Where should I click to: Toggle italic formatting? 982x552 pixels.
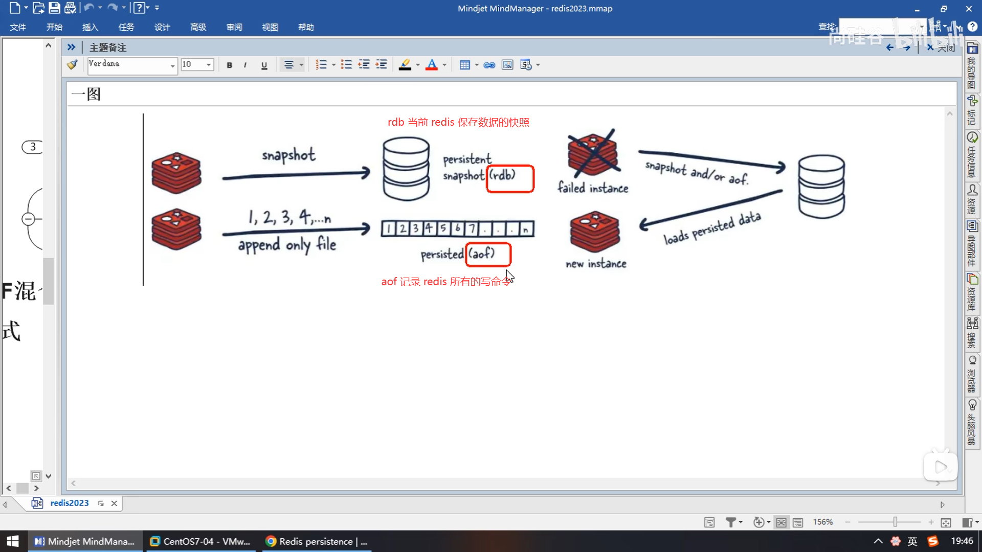click(245, 65)
